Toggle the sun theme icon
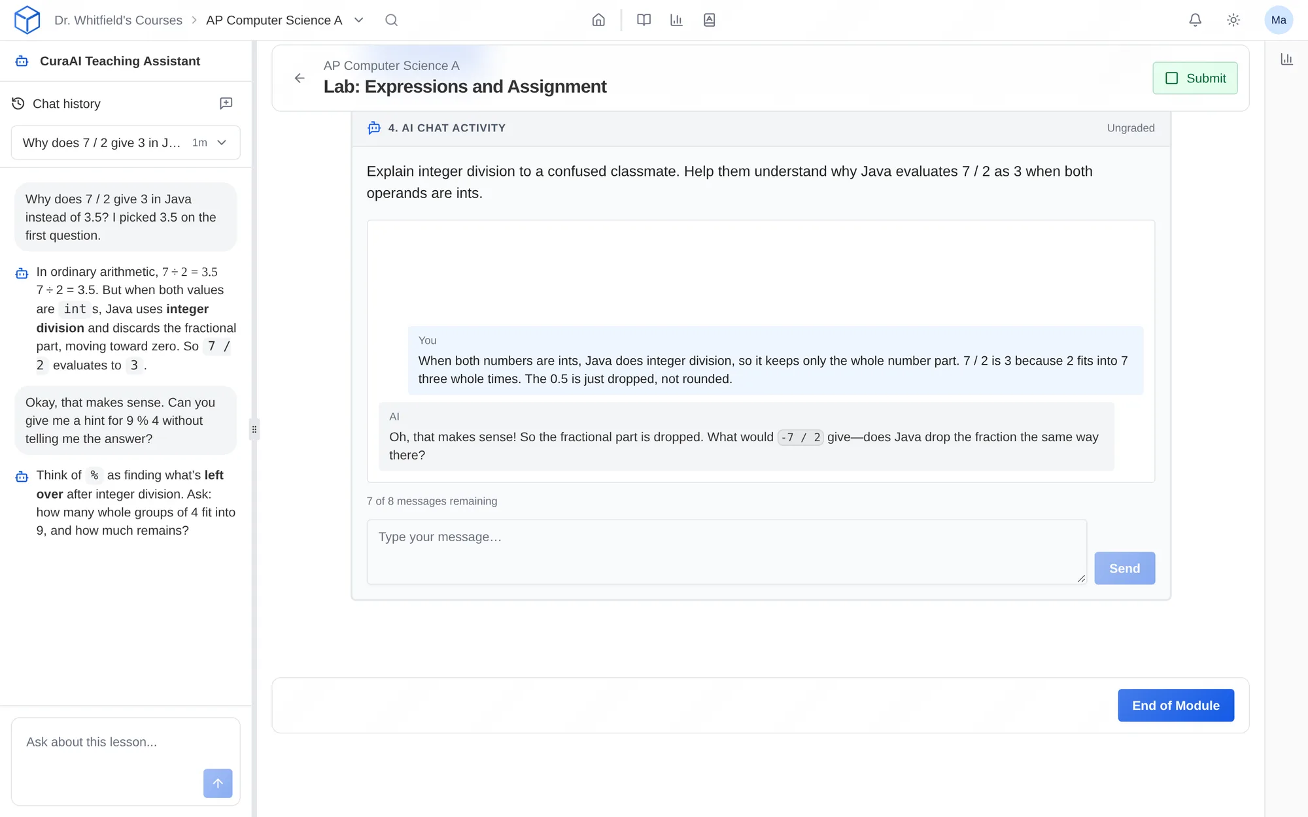The width and height of the screenshot is (1308, 817). tap(1233, 20)
